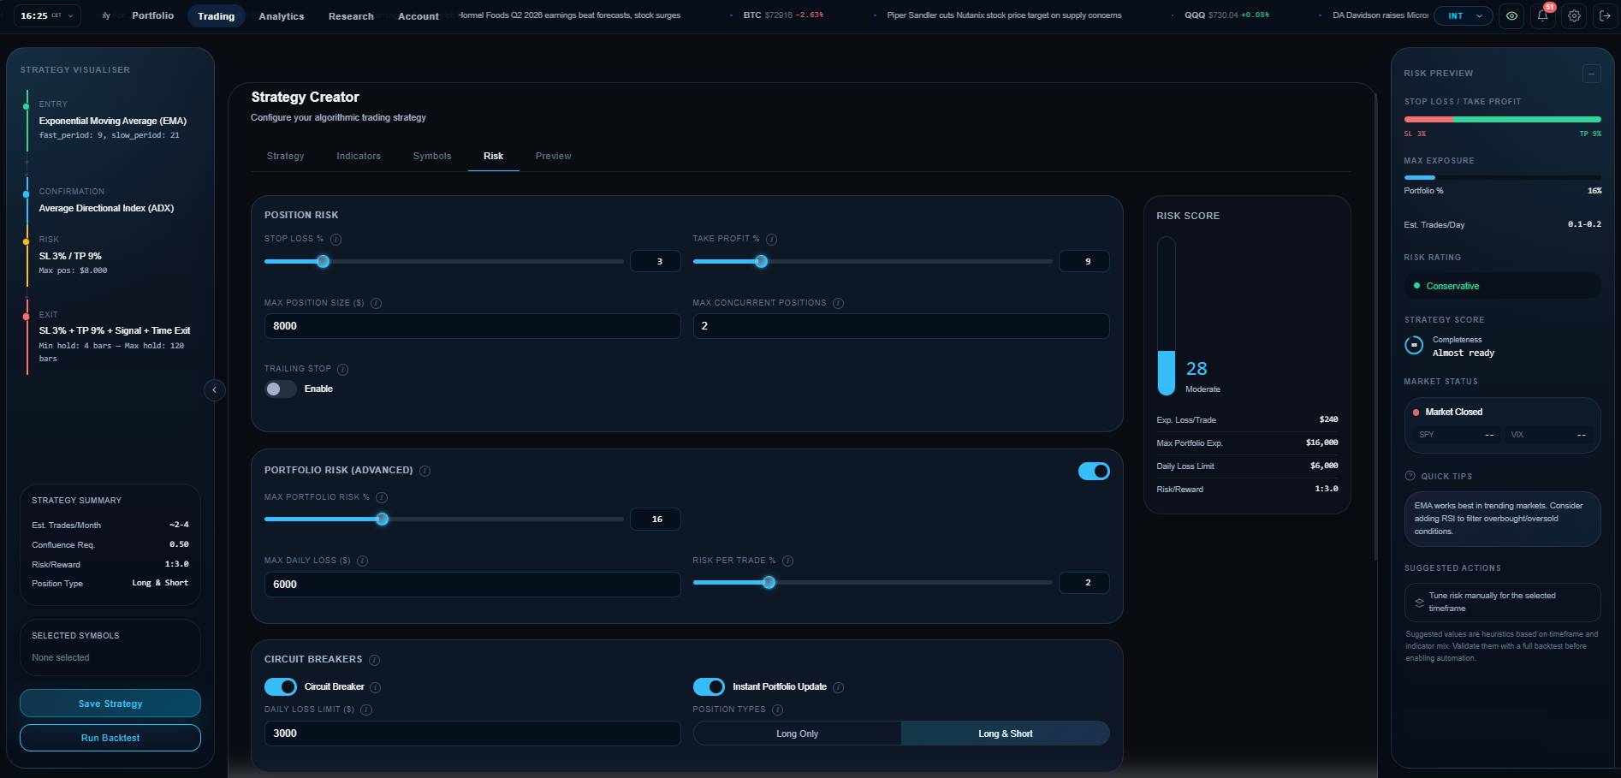Open the Account nav menu
This screenshot has height=778, width=1621.
tap(418, 16)
